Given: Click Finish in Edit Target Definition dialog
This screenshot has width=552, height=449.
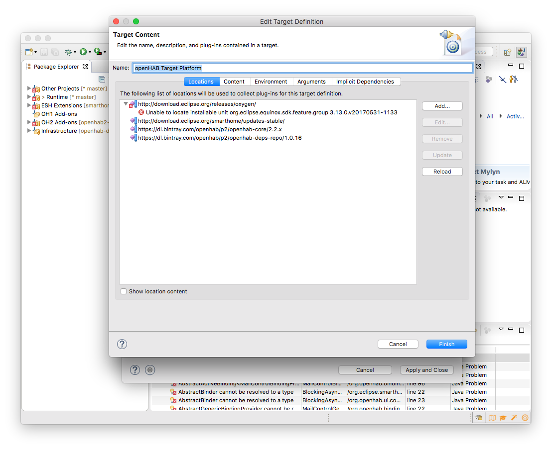Looking at the screenshot, I should [x=447, y=344].
